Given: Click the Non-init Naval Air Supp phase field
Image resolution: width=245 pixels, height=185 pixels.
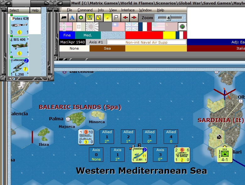Looking at the screenshot, I should pos(146,42).
